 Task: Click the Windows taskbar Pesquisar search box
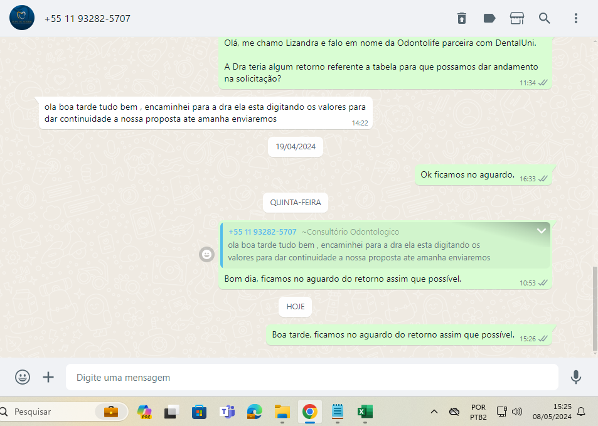63,412
